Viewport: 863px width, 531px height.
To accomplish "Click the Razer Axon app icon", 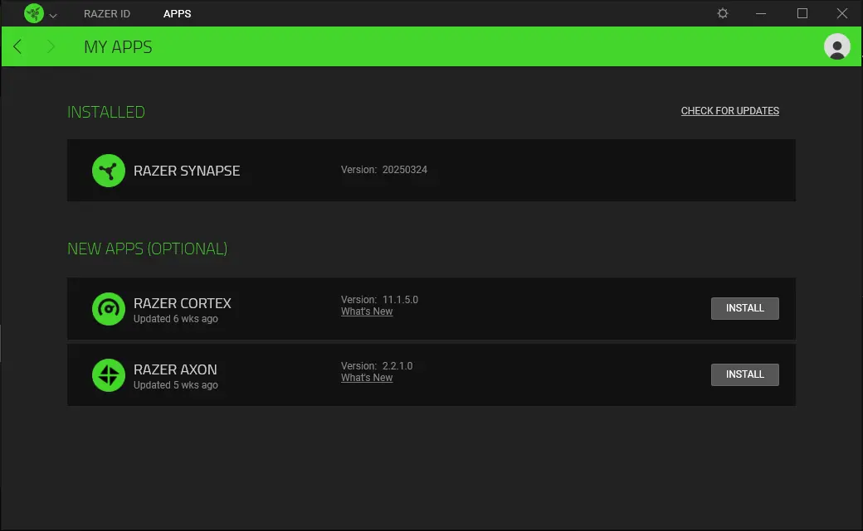I will point(109,375).
